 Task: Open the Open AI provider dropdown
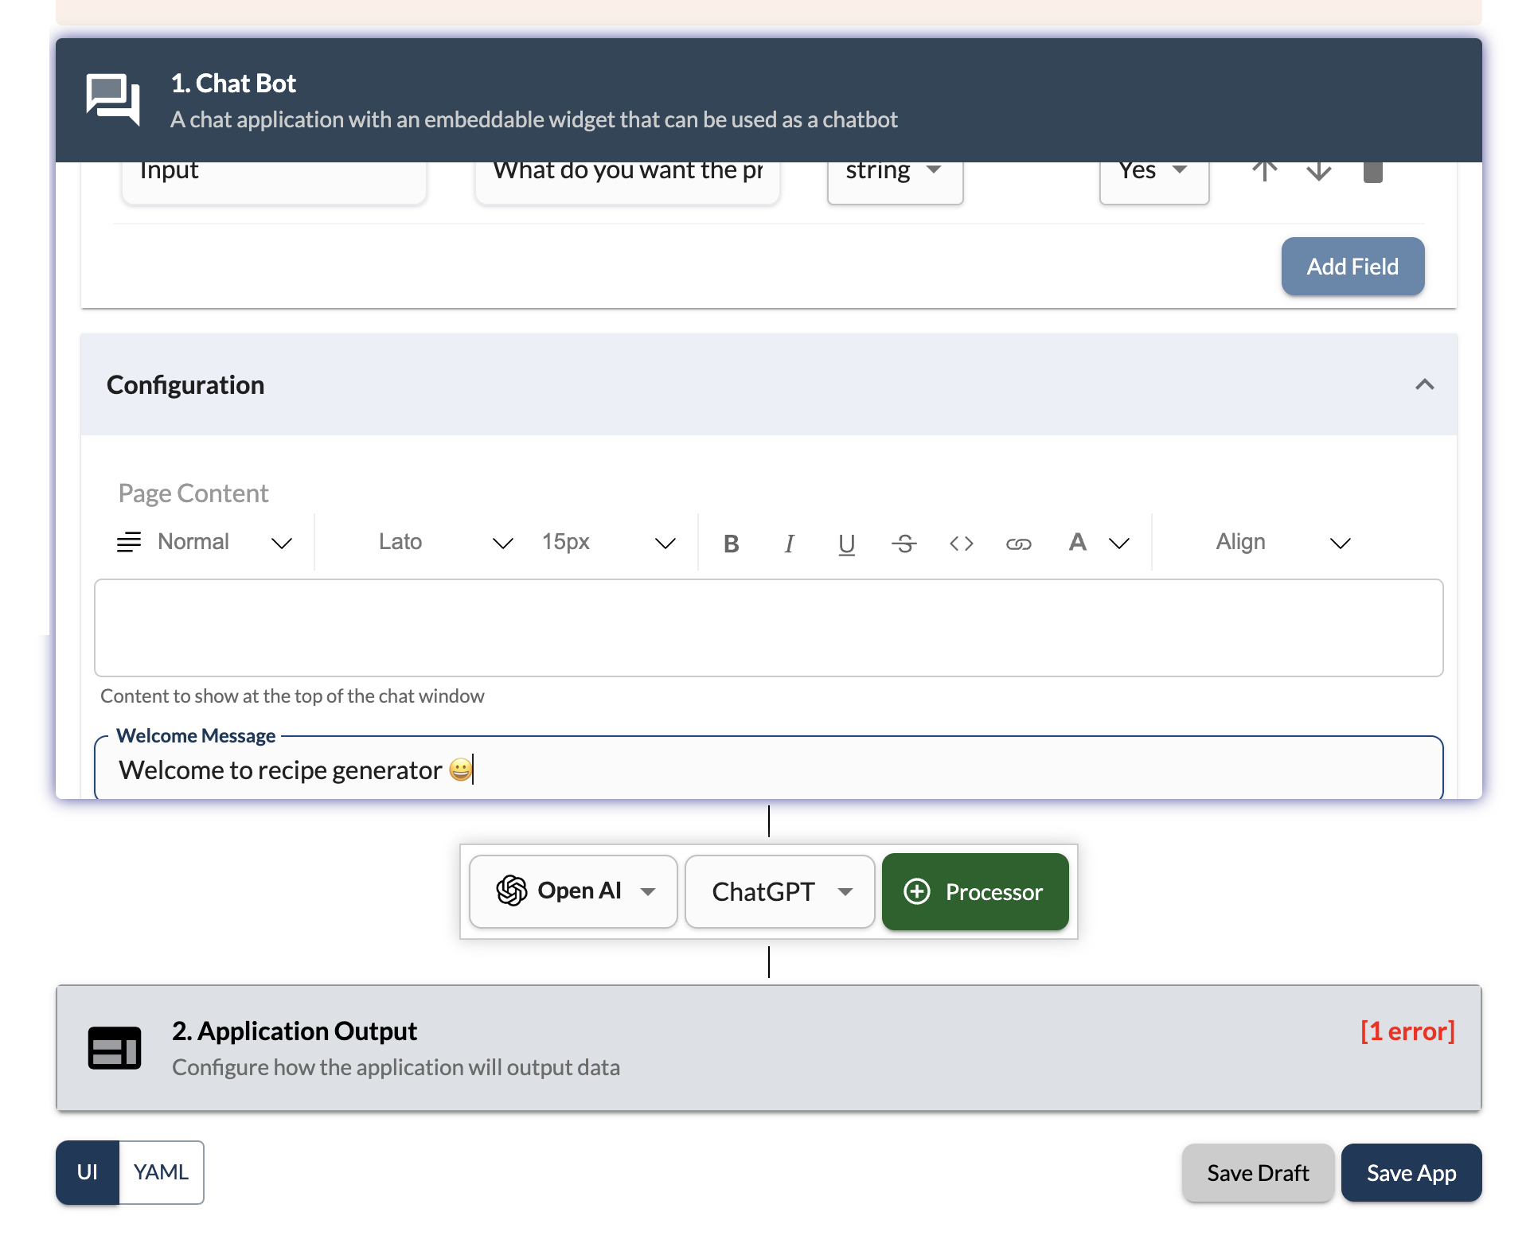pyautogui.click(x=573, y=891)
